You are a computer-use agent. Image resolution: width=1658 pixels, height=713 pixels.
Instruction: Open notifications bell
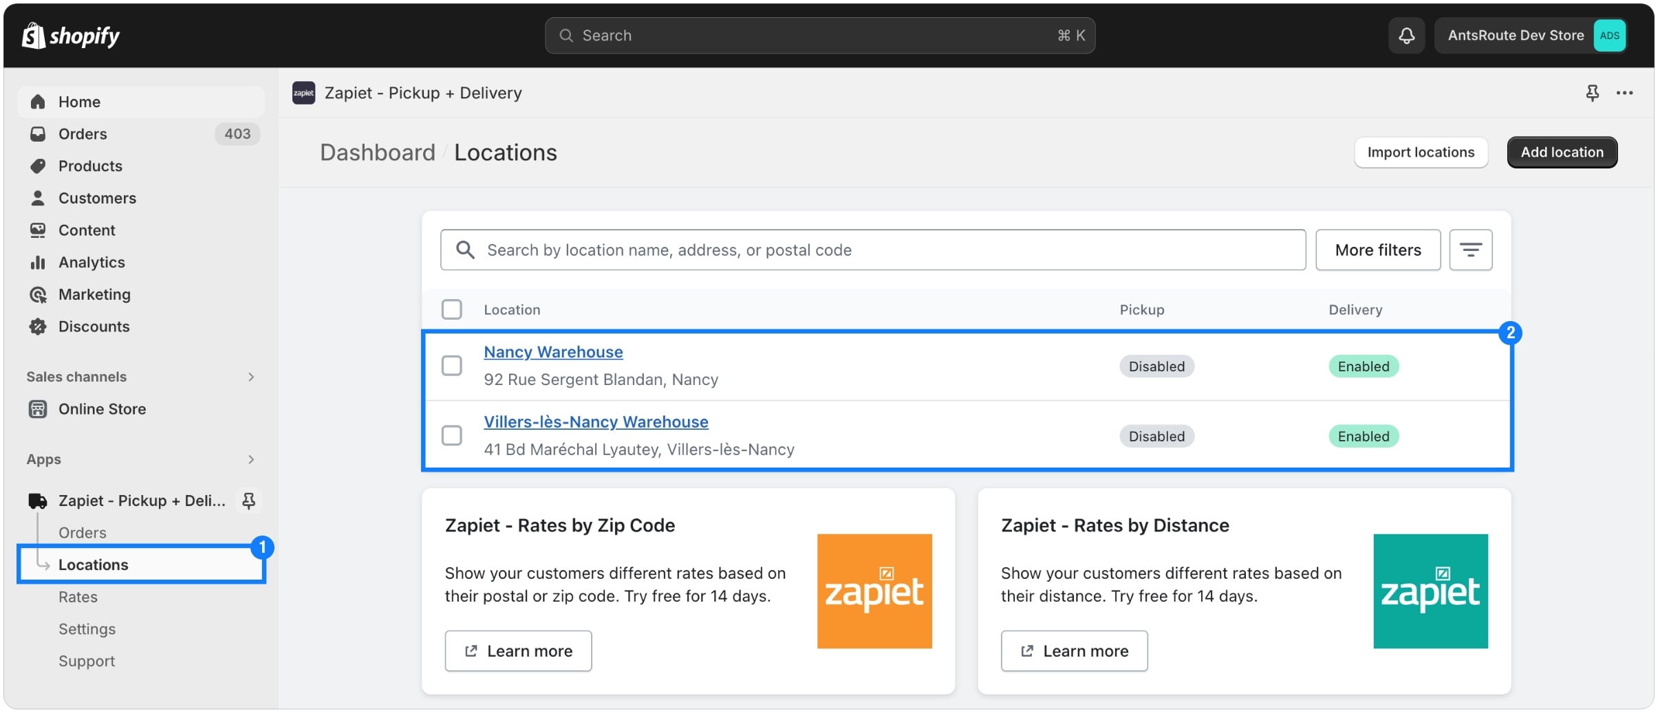[x=1406, y=35]
